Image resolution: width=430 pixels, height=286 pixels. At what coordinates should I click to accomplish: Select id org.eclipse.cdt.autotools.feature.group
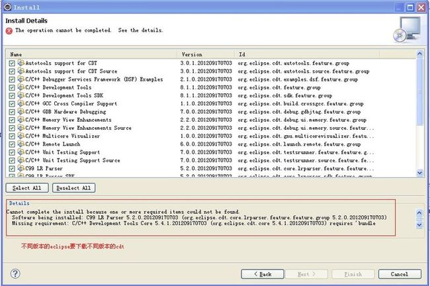tap(294, 63)
